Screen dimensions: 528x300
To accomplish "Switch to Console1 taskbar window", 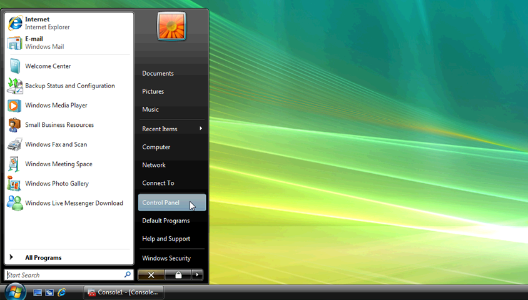I will [x=124, y=292].
